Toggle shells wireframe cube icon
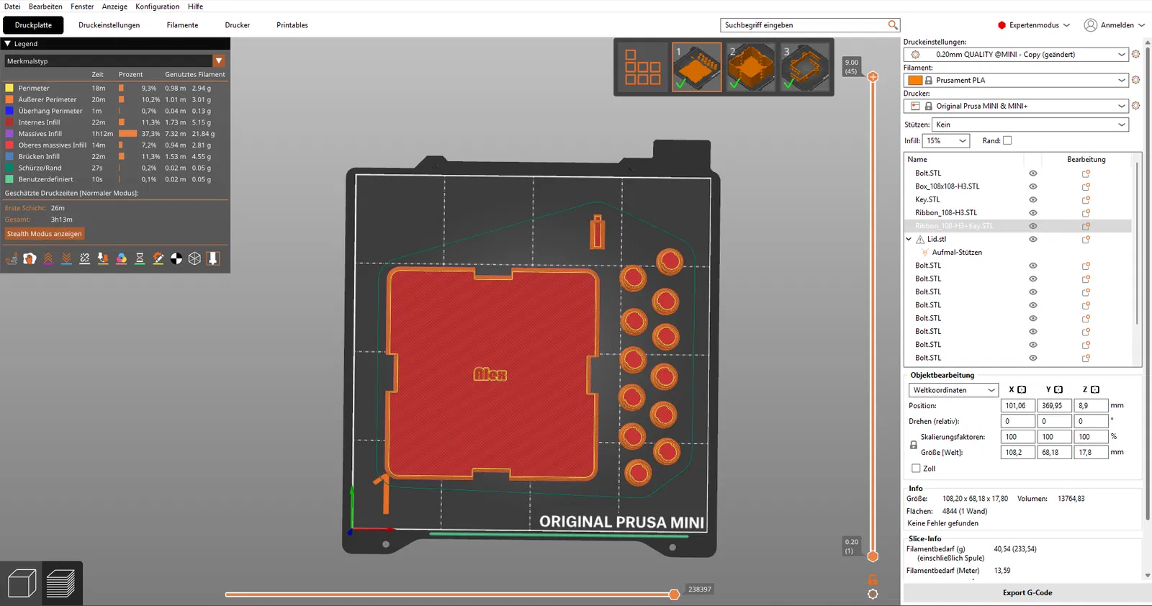The height and width of the screenshot is (606, 1152). click(194, 258)
